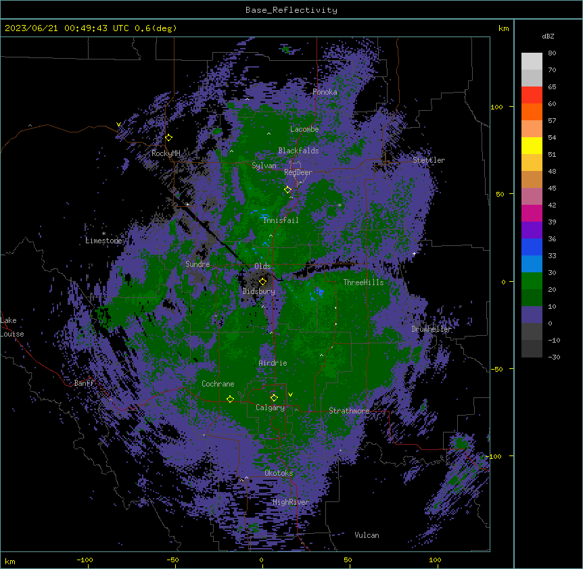Click the green 20 dBZ legend swatch

pyautogui.click(x=532, y=298)
